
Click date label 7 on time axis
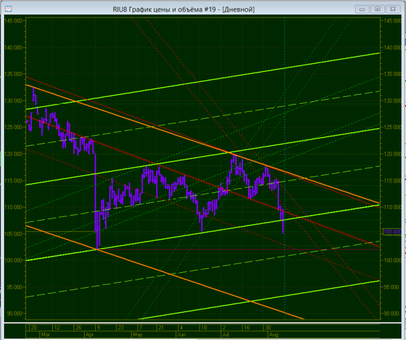click(141, 328)
